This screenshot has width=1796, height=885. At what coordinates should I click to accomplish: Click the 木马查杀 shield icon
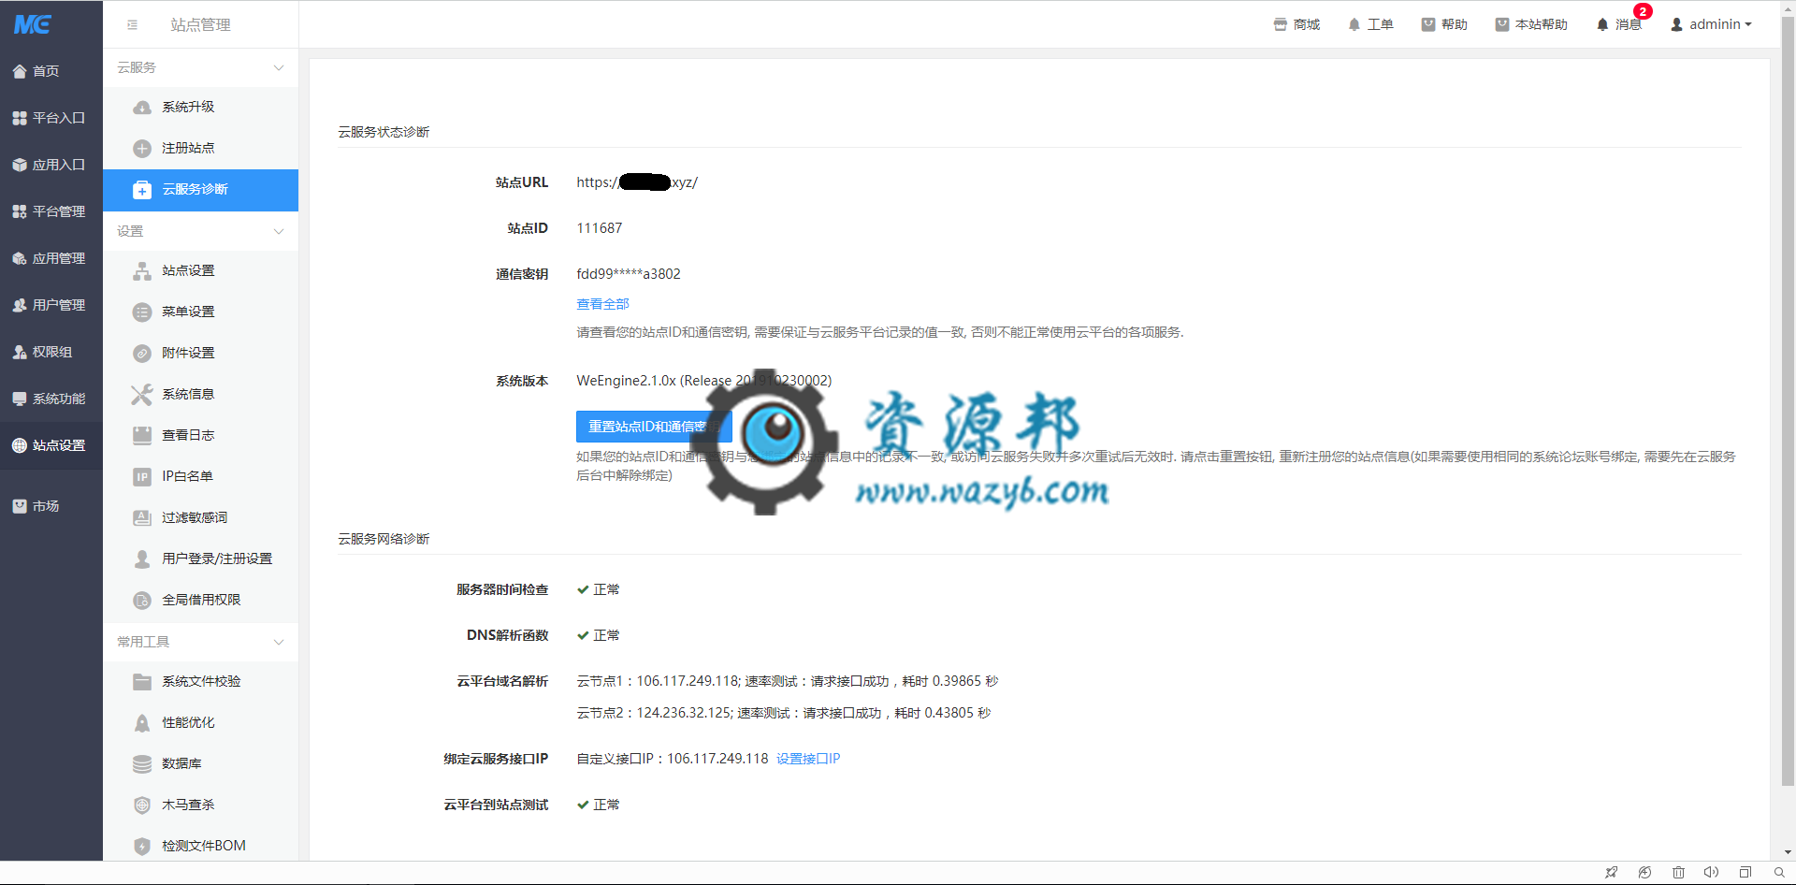[x=142, y=805]
